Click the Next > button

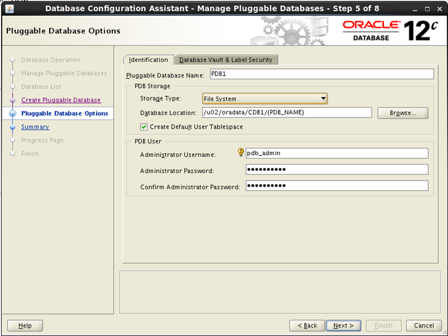343,326
